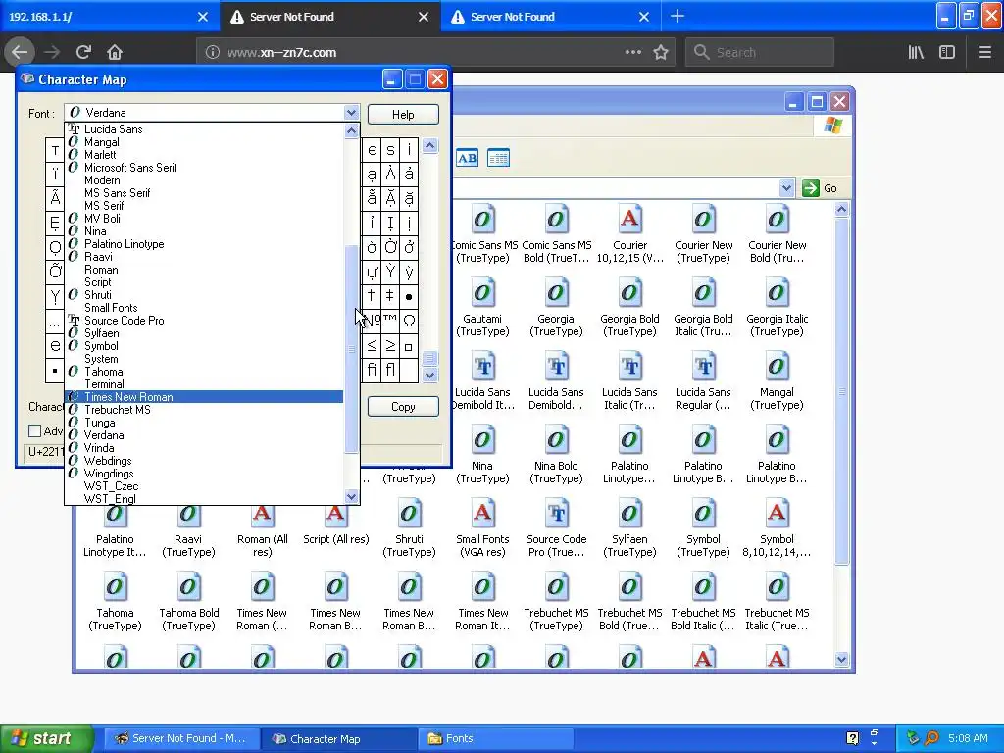
Task: Select Webdings font in the list
Action: (x=204, y=461)
